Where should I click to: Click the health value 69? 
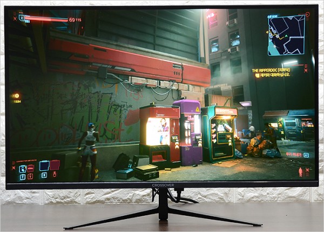(x=72, y=20)
